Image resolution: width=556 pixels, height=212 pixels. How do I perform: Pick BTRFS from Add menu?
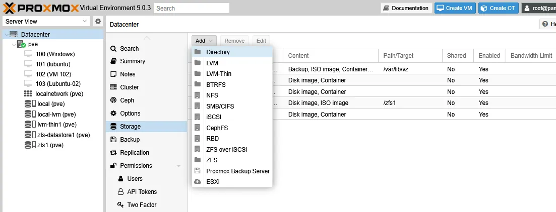coord(232,85)
